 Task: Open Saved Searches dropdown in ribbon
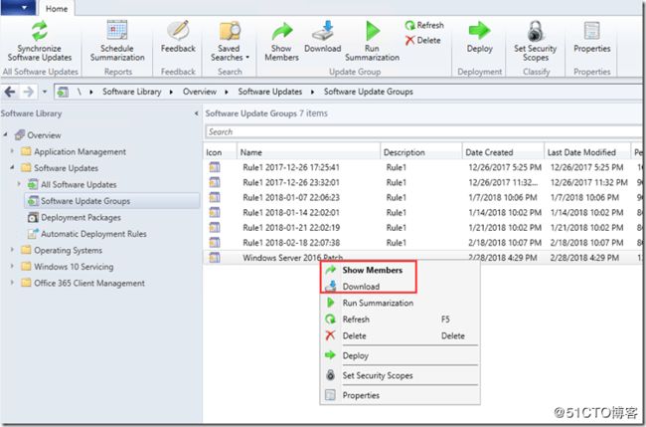coord(230,41)
